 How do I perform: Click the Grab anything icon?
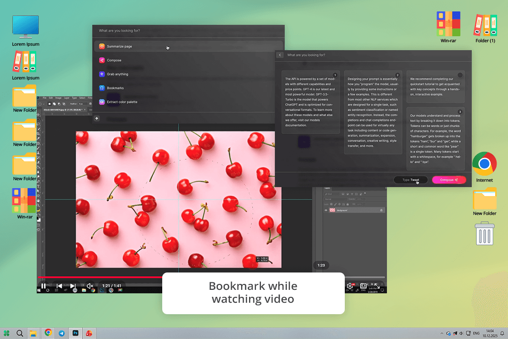[102, 74]
